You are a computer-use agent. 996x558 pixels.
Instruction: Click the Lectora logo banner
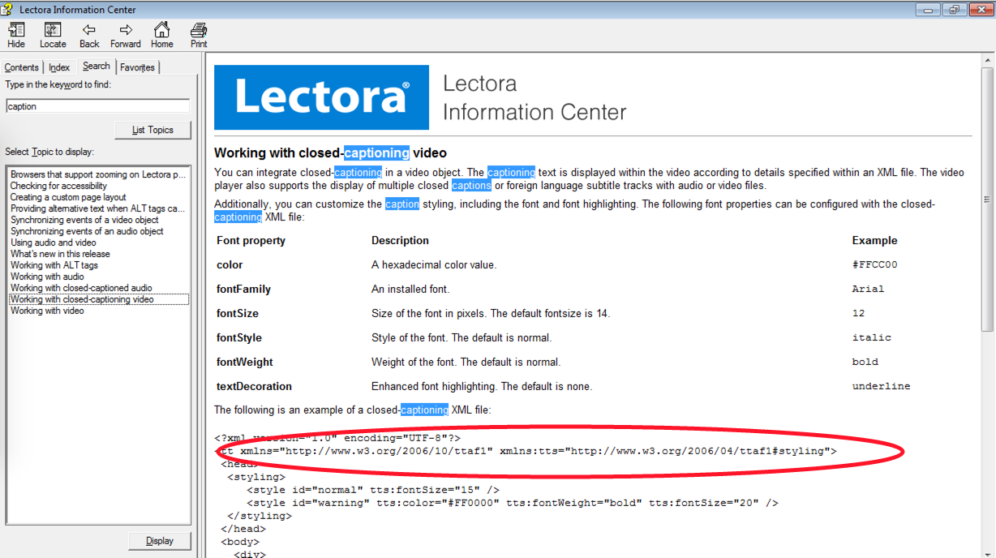pos(321,97)
